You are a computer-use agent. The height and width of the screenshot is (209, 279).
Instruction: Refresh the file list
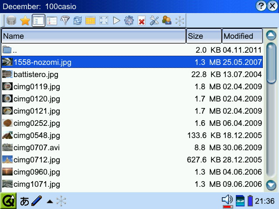(x=78, y=20)
